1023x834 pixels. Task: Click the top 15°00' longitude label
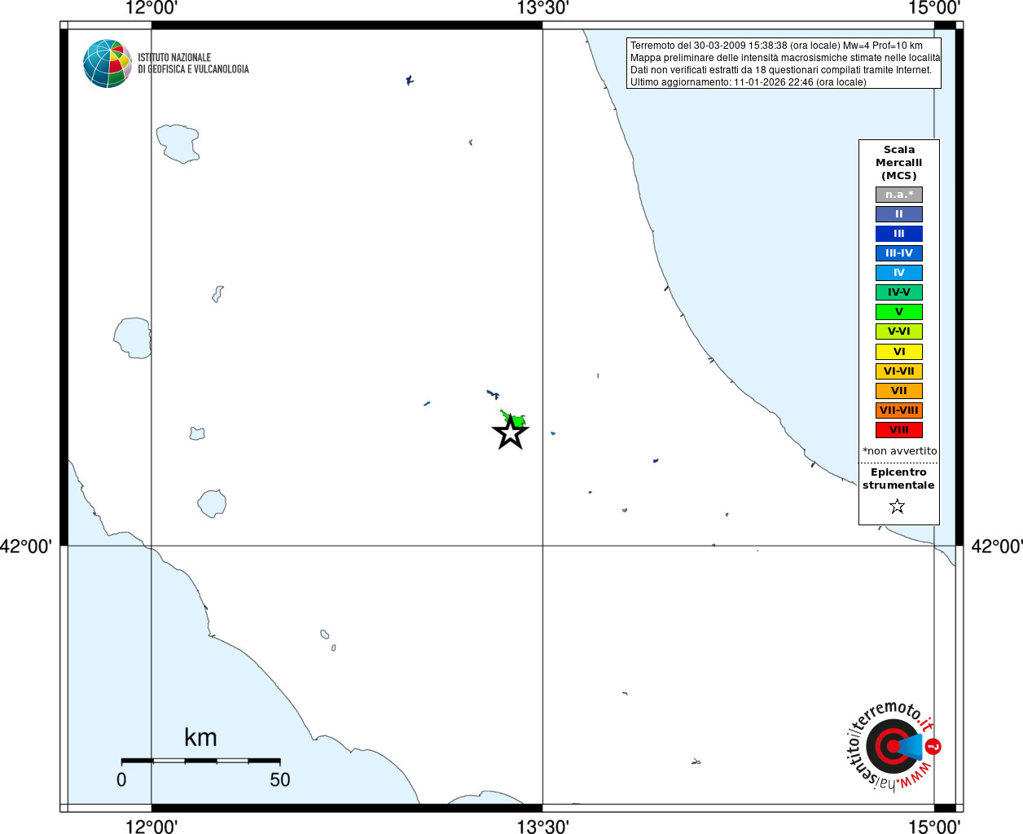pyautogui.click(x=935, y=8)
